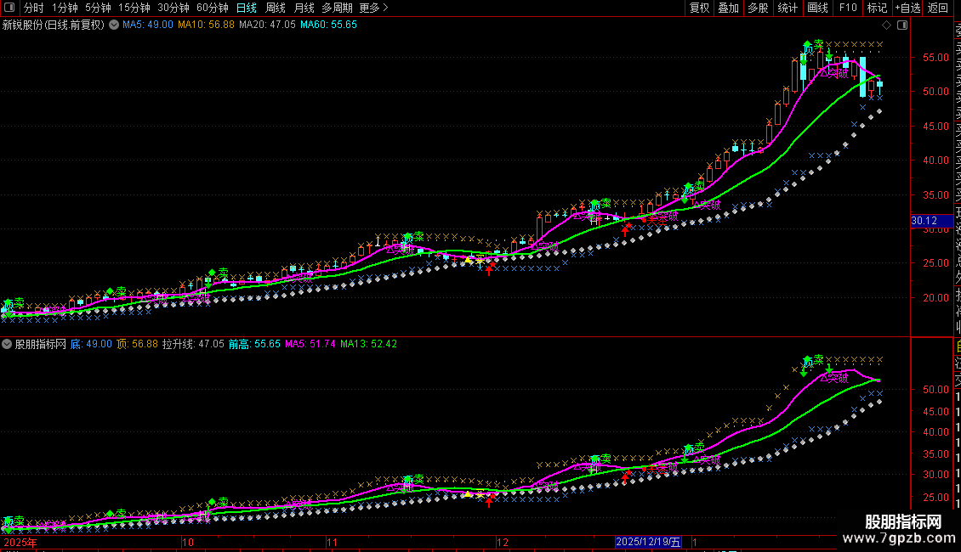The height and width of the screenshot is (552, 961).
Task: Switch to the 周线 weekly chart
Action: [x=276, y=8]
